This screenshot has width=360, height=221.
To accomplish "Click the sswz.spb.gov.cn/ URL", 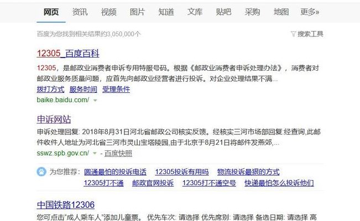I will (x=62, y=153).
